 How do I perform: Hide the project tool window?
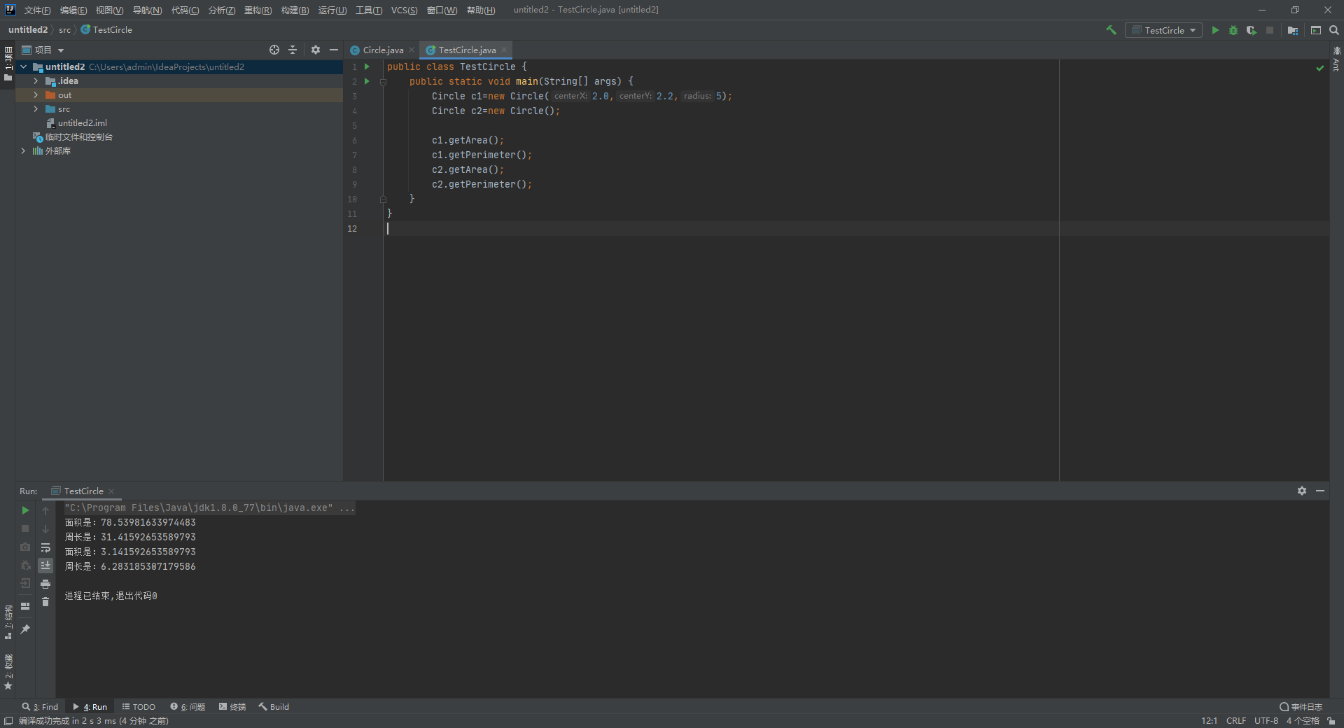(334, 50)
